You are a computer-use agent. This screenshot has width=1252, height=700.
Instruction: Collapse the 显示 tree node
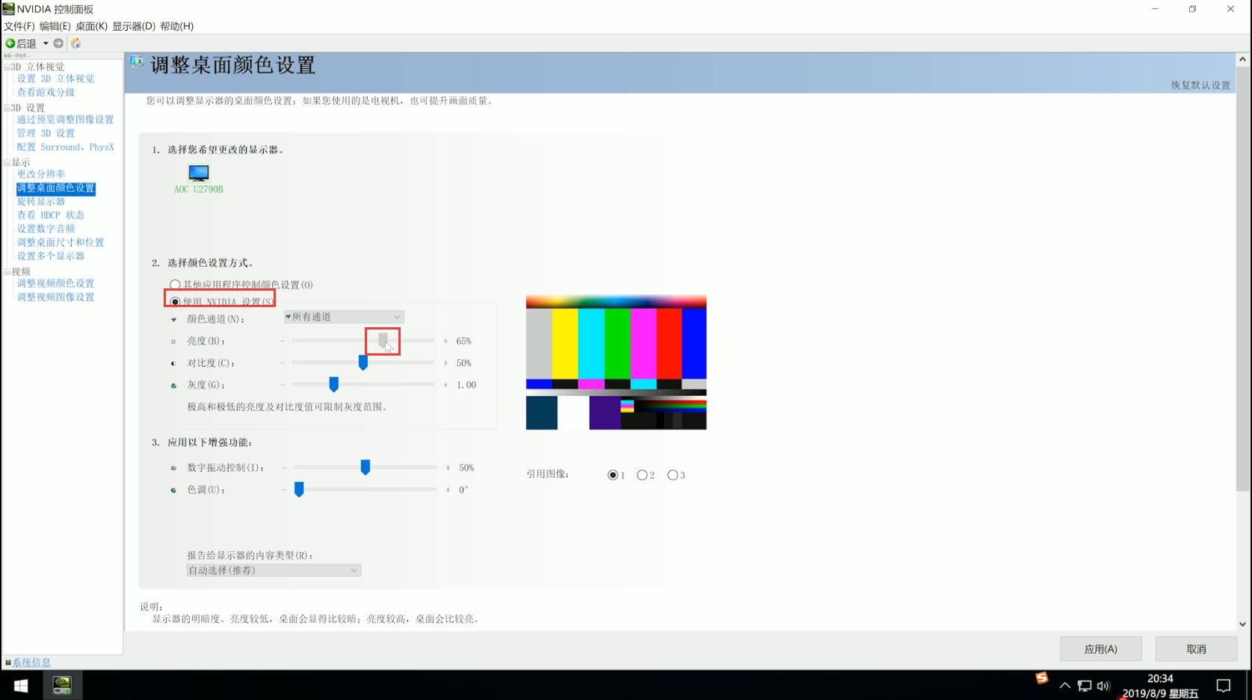coord(7,162)
